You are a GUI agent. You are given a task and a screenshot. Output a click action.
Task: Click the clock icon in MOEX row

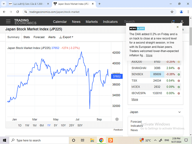(x=179, y=87)
